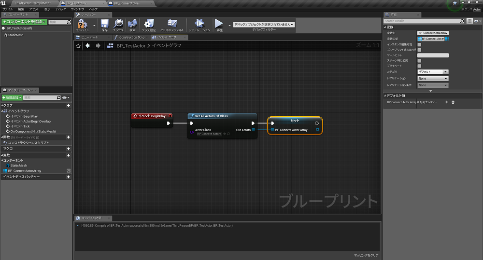The height and width of the screenshot is (260, 483).
Task: Switch to Construction Script tab
Action: click(x=131, y=37)
